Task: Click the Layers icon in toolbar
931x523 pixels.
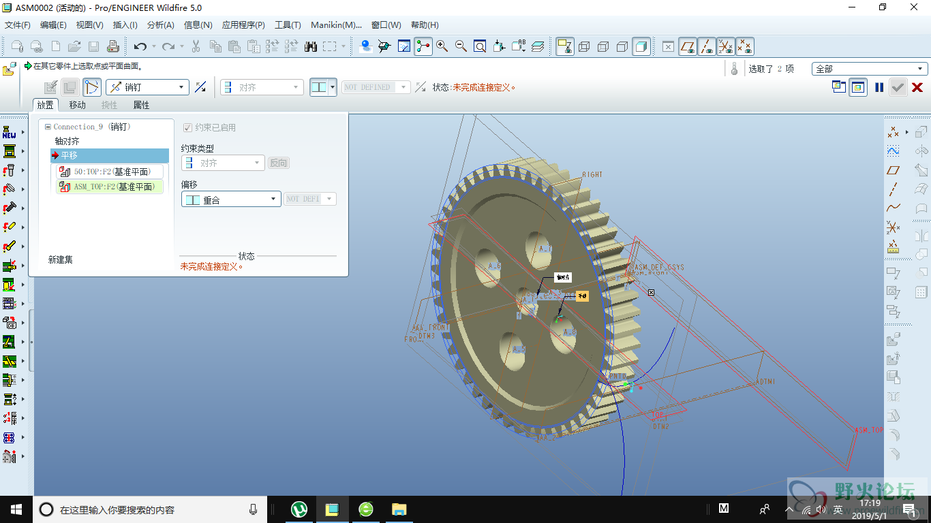Action: click(x=538, y=46)
